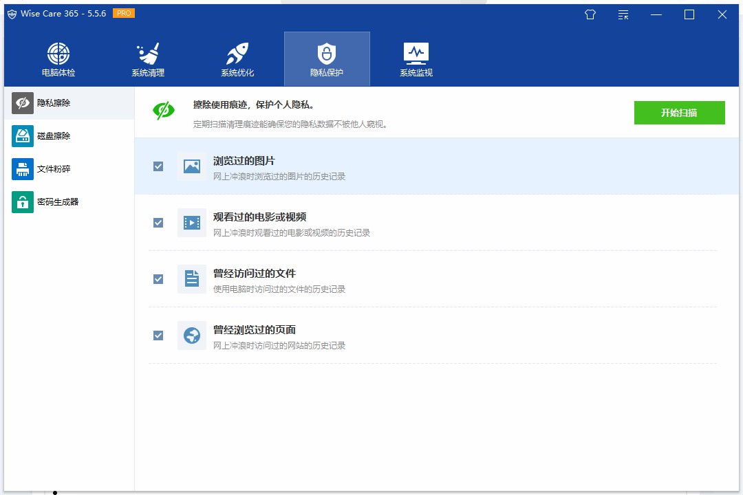
Task: Uncheck the 曾经浏览过的页面 checkbox
Action: point(158,335)
